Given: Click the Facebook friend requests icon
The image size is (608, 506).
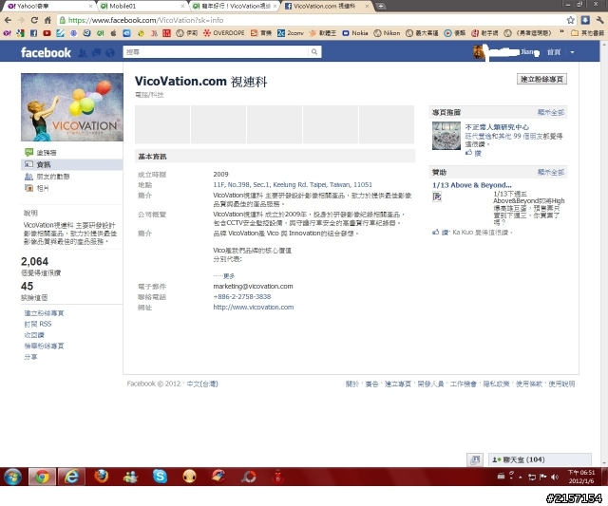Looking at the screenshot, I should [83, 53].
